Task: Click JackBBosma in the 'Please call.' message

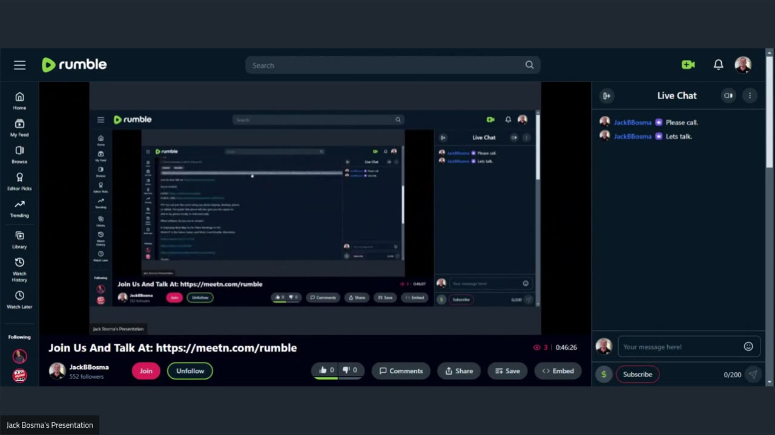Action: click(x=633, y=122)
